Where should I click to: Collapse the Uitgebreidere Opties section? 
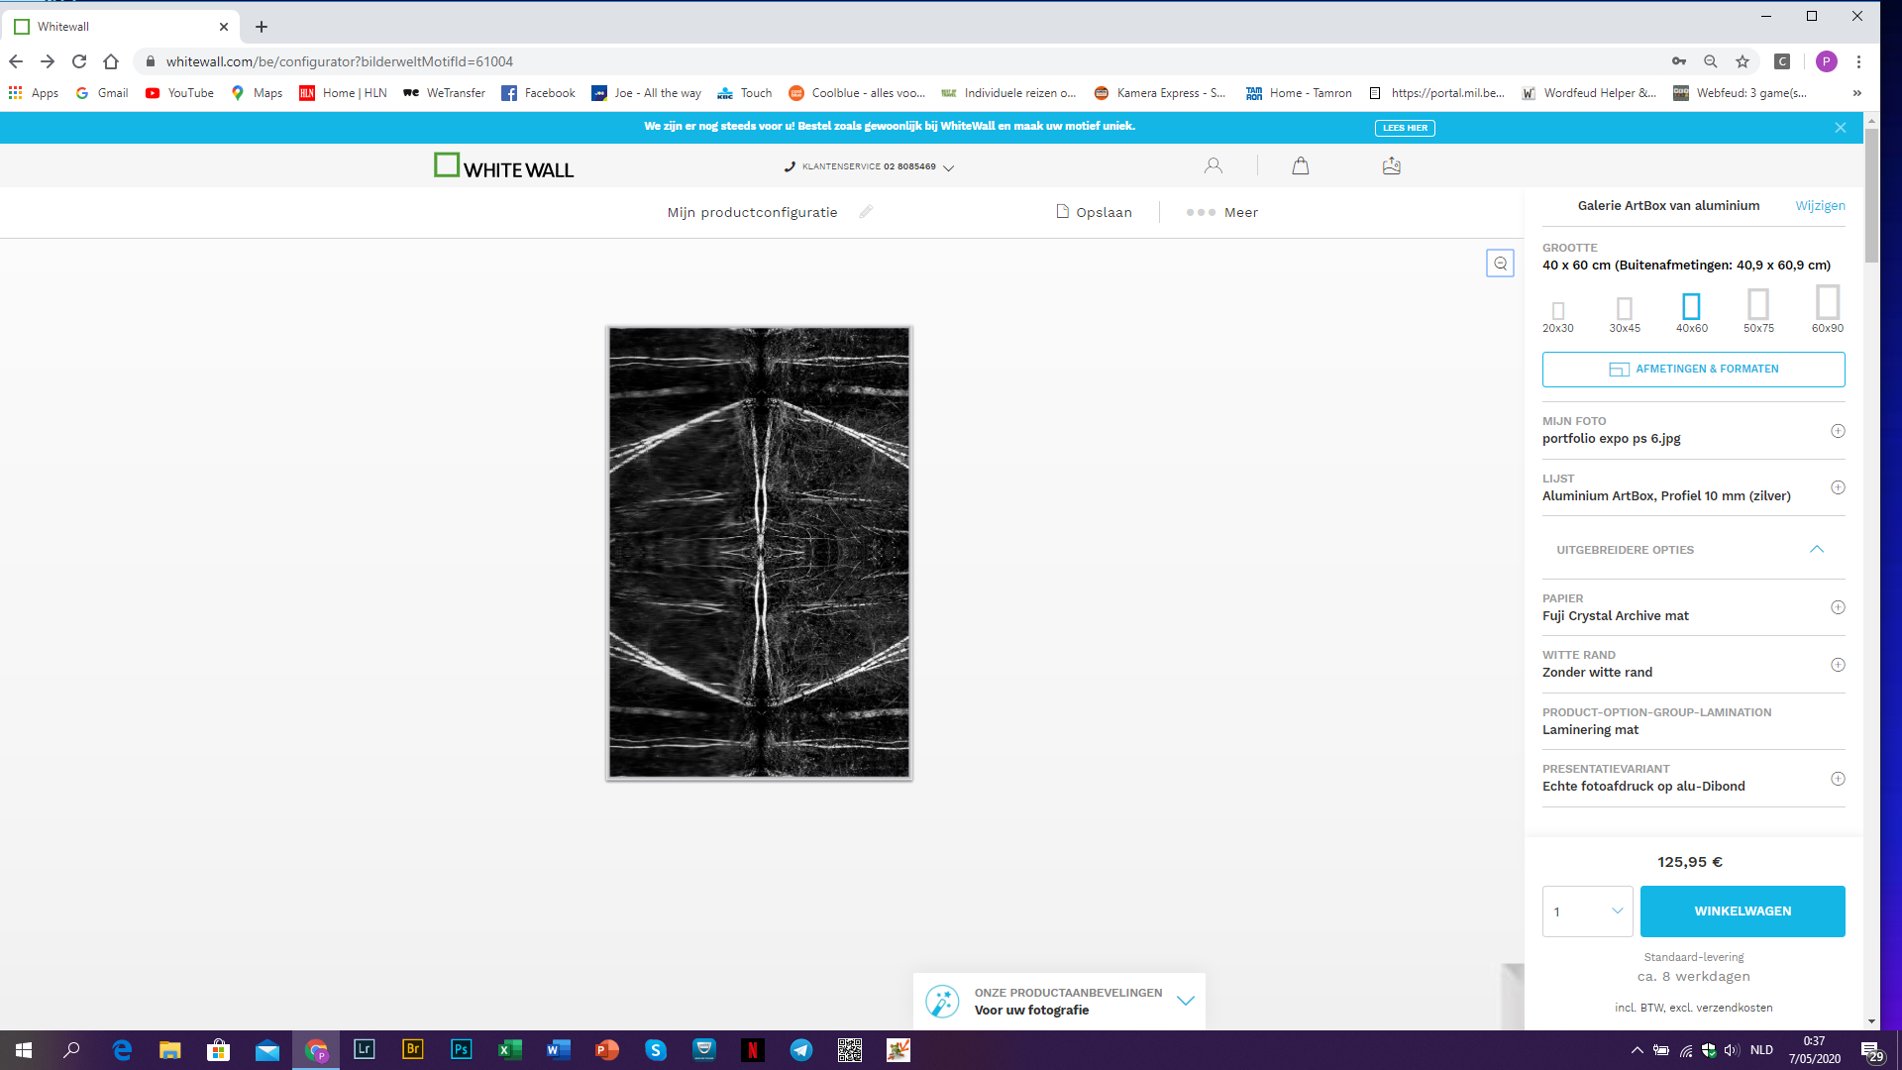pyautogui.click(x=1816, y=550)
